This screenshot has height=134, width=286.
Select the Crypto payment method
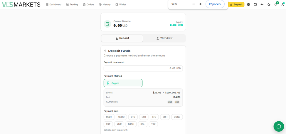pyautogui.click(x=123, y=83)
